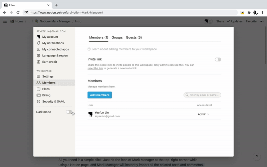Click the globe icon for Language & region

coord(39,56)
